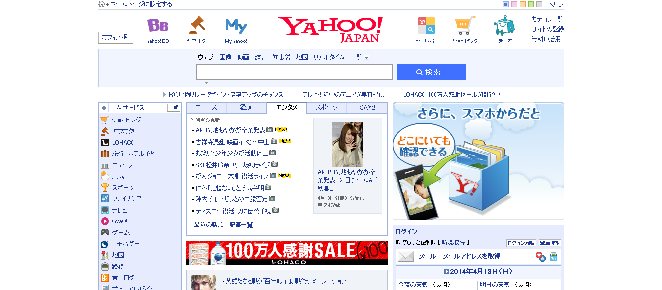
Task: Switch to the 経済 tab
Action: pyautogui.click(x=246, y=107)
